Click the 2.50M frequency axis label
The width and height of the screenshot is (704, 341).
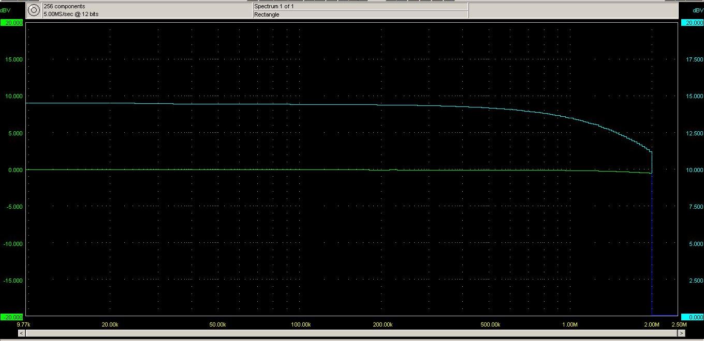[x=679, y=324]
